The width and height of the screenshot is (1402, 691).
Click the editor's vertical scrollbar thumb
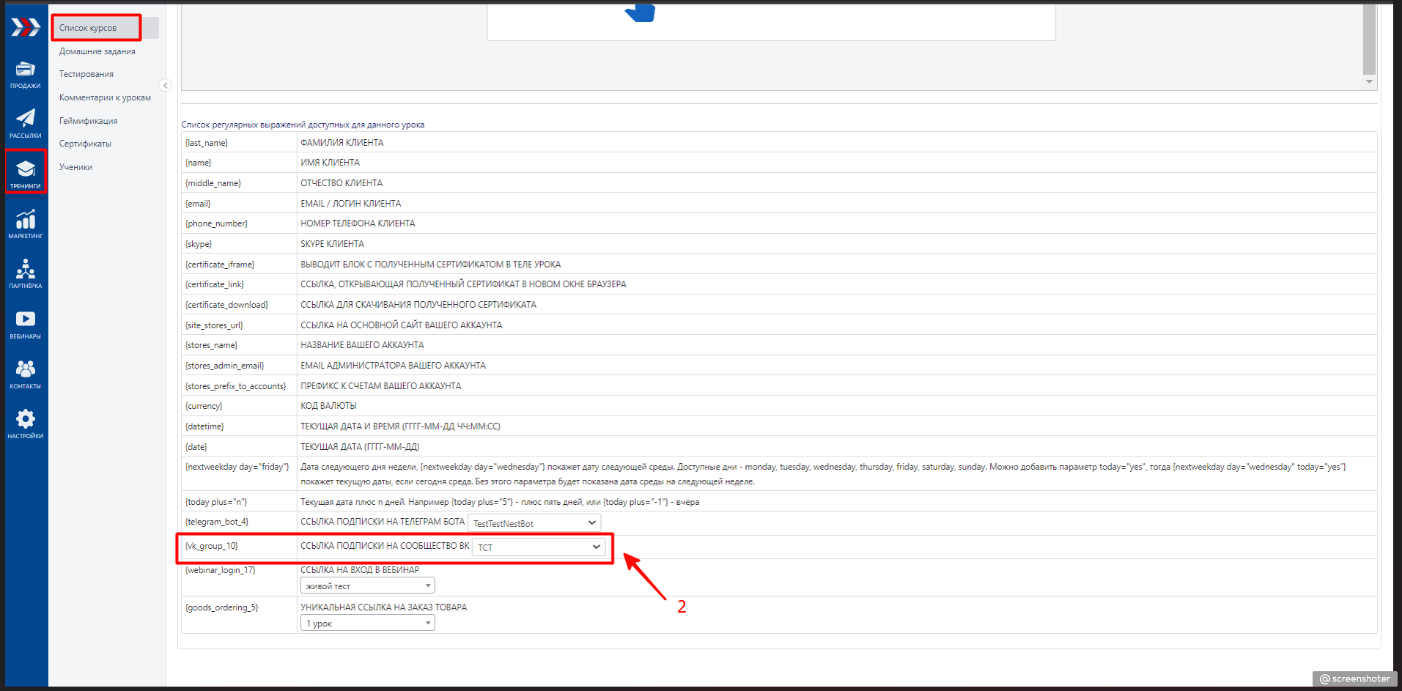1369,38
